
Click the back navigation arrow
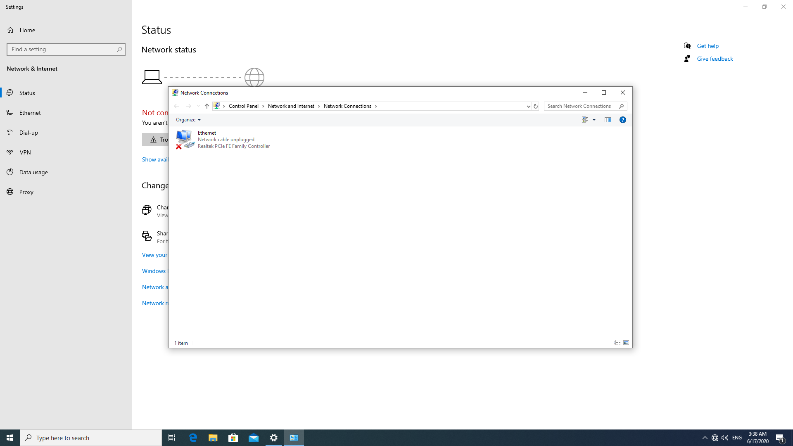pos(176,106)
